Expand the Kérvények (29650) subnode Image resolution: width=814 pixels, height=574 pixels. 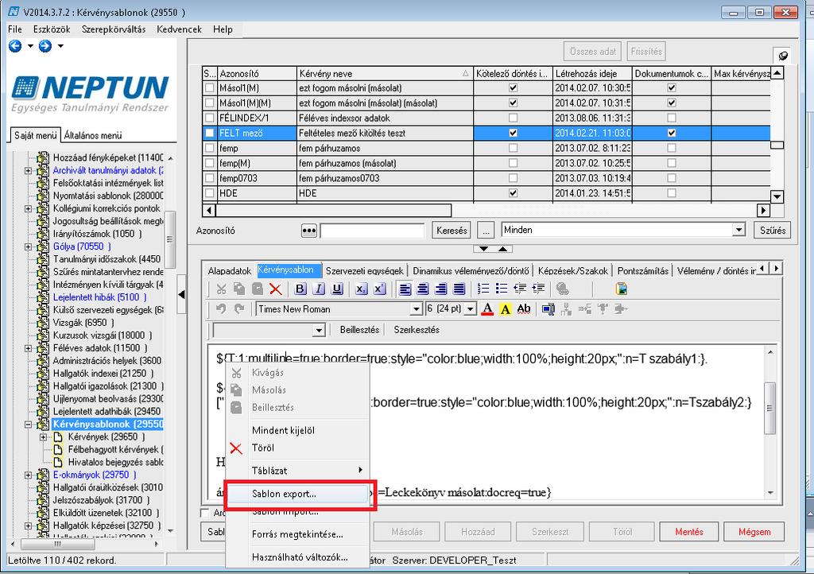44,437
